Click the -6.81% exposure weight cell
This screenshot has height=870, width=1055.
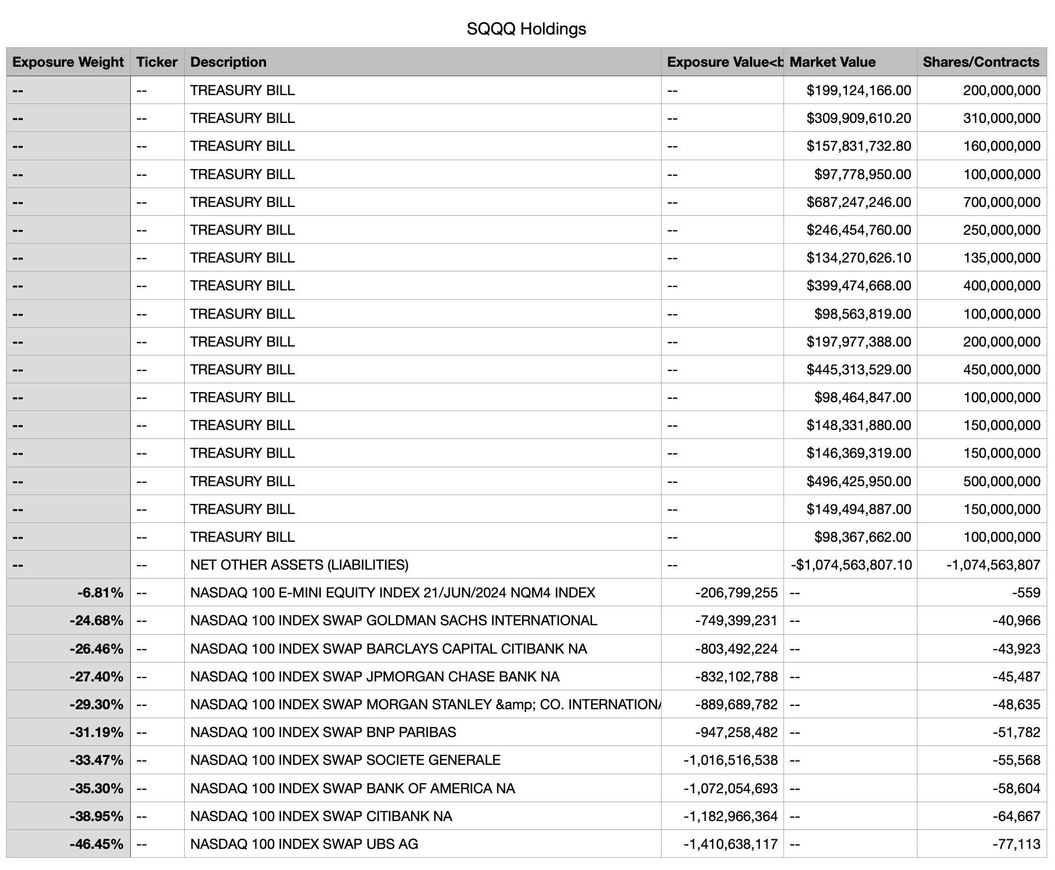[x=68, y=592]
